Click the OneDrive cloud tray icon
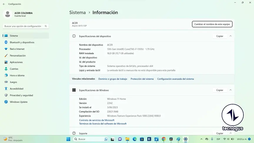 pos(207,139)
